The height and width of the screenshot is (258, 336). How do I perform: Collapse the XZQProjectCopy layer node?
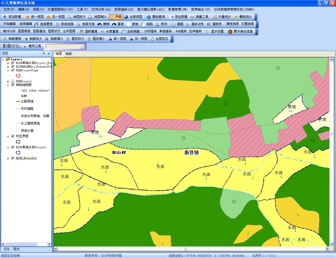click(8, 70)
